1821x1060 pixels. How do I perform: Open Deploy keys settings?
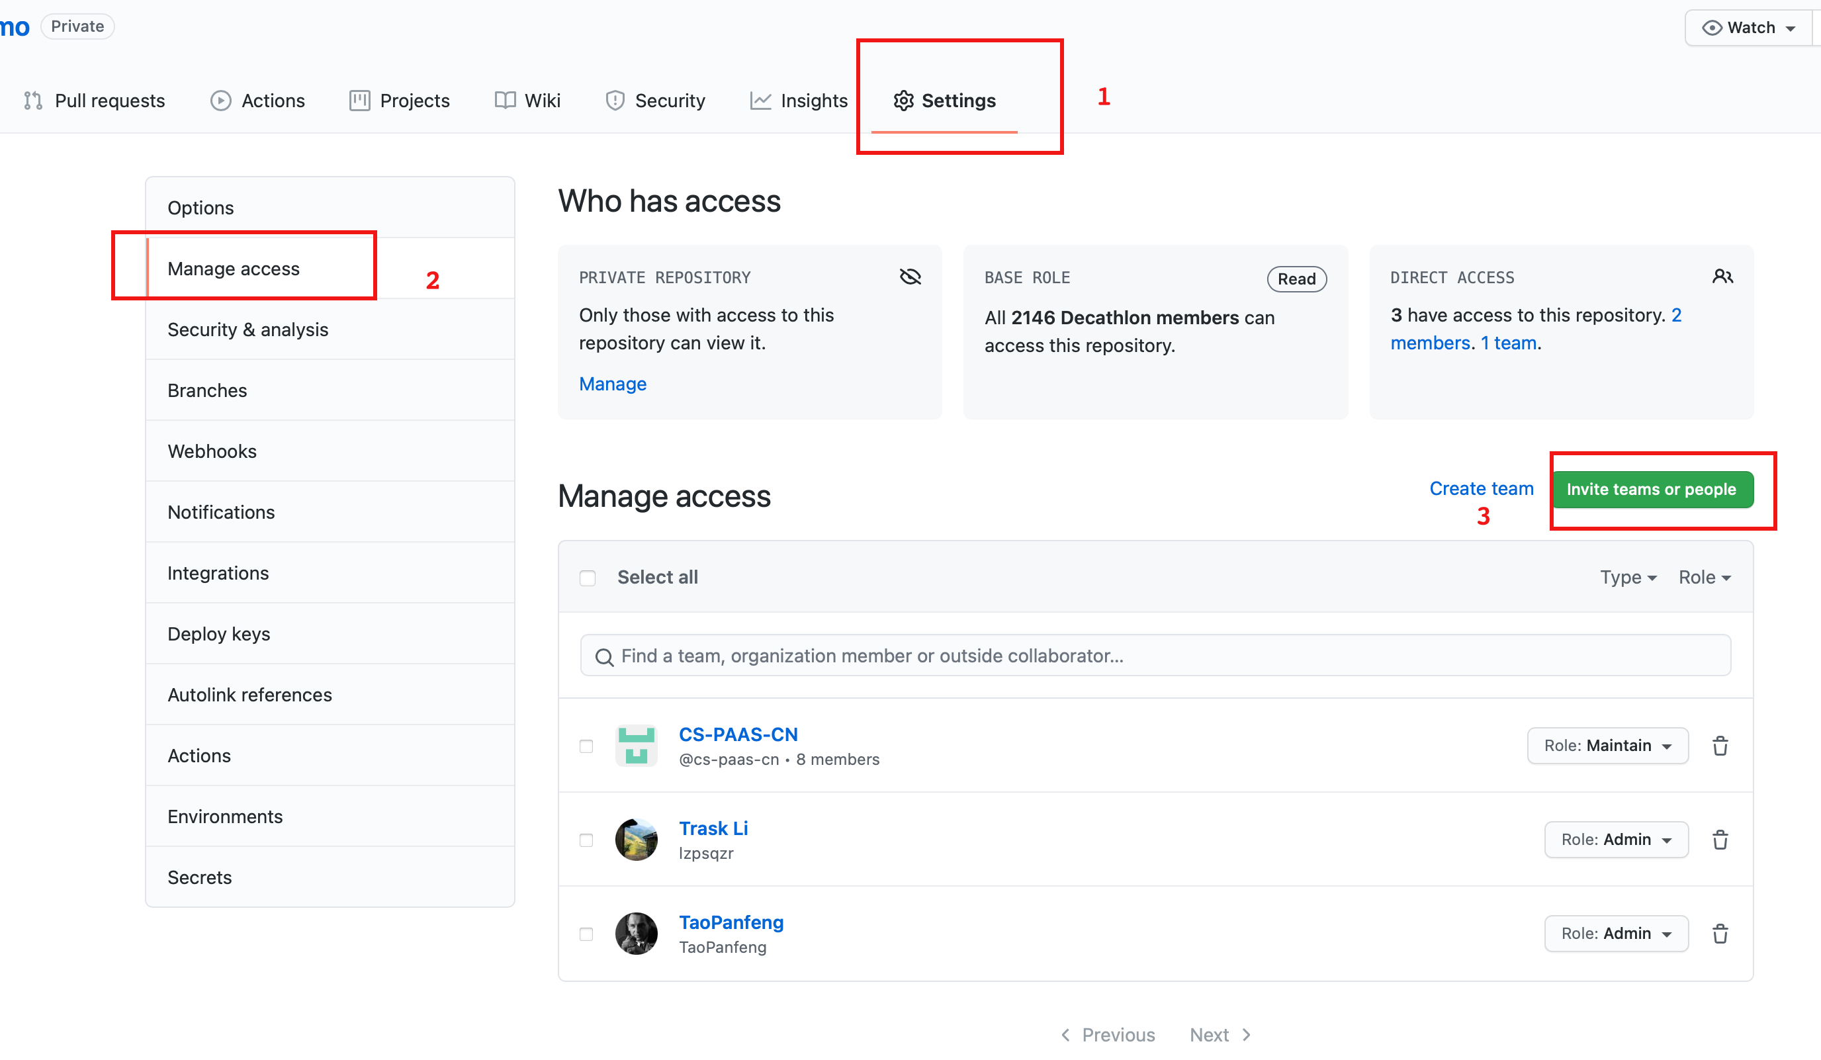point(330,634)
